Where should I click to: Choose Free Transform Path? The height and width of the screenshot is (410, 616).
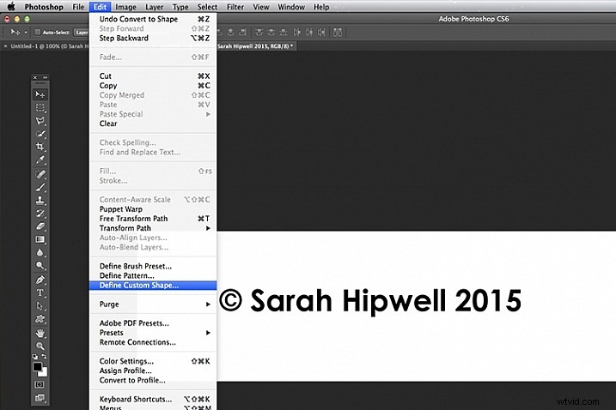(153, 219)
